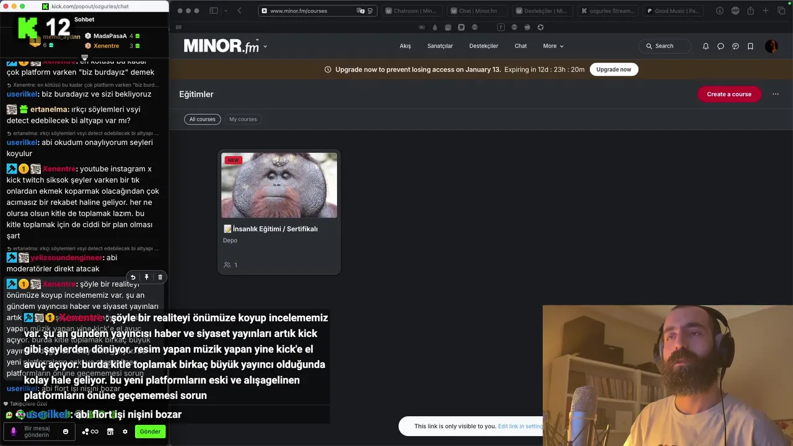
Task: Open the Instagram favorite in the favorites bar
Action: pyautogui.click(x=448, y=27)
